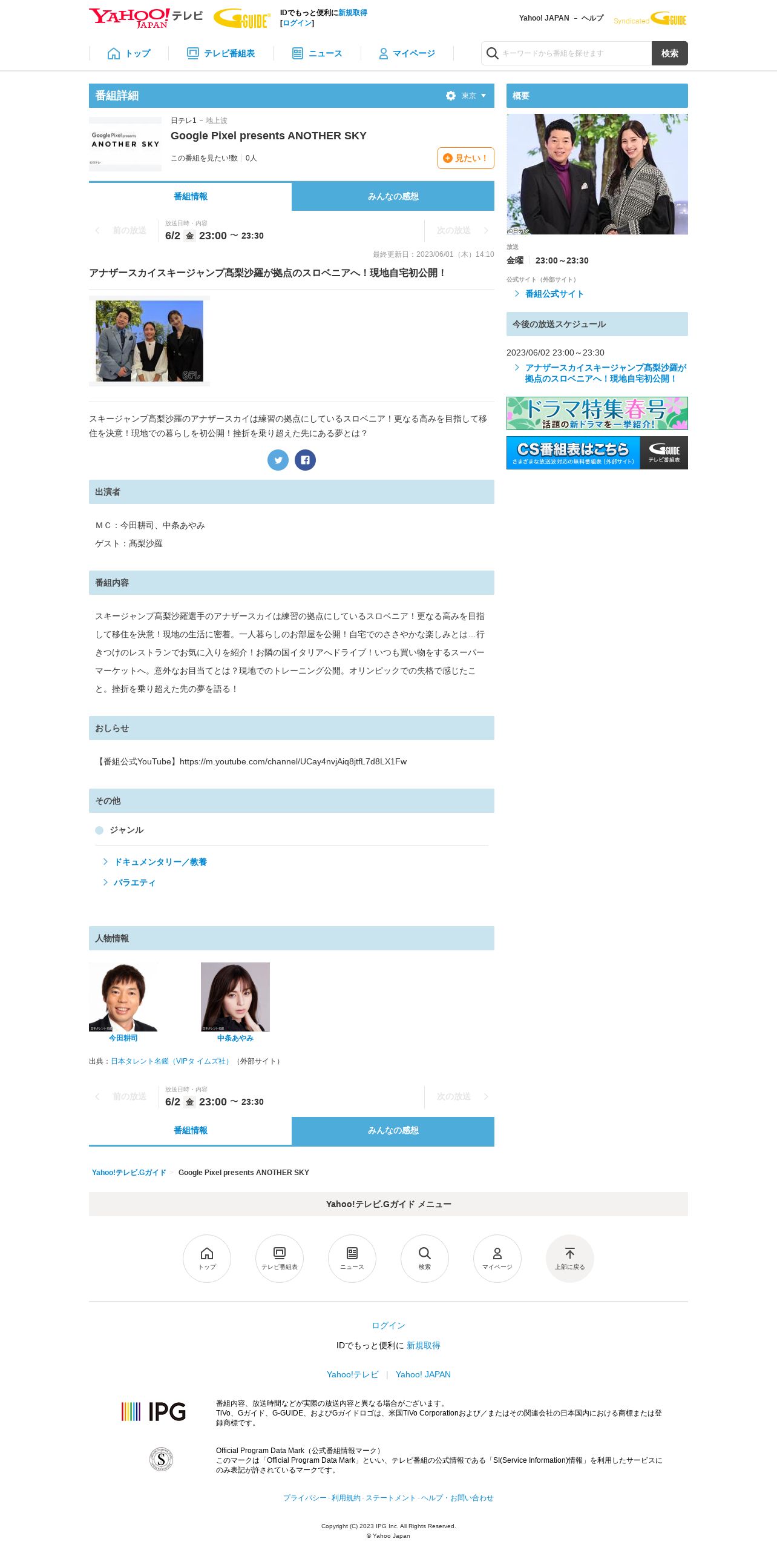Go to 前の放送 near page bottom
Viewport: 777px width, 1553px height.
(122, 1097)
